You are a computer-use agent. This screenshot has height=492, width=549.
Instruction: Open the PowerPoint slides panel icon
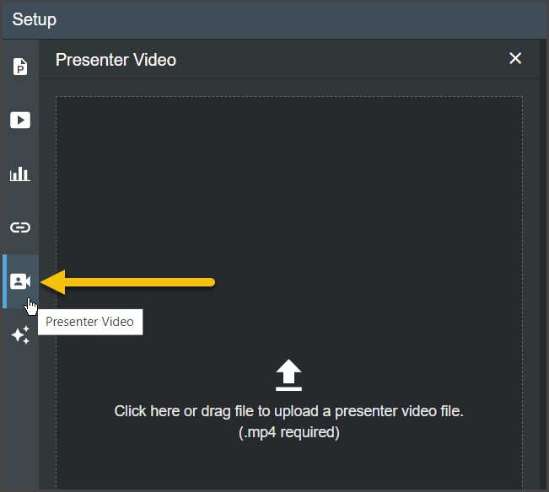pyautogui.click(x=20, y=67)
